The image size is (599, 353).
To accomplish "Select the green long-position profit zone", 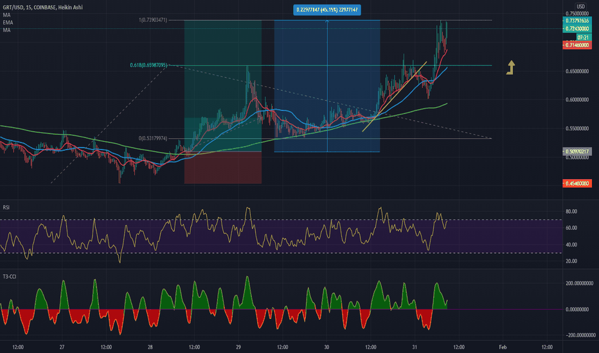I will tap(223, 85).
